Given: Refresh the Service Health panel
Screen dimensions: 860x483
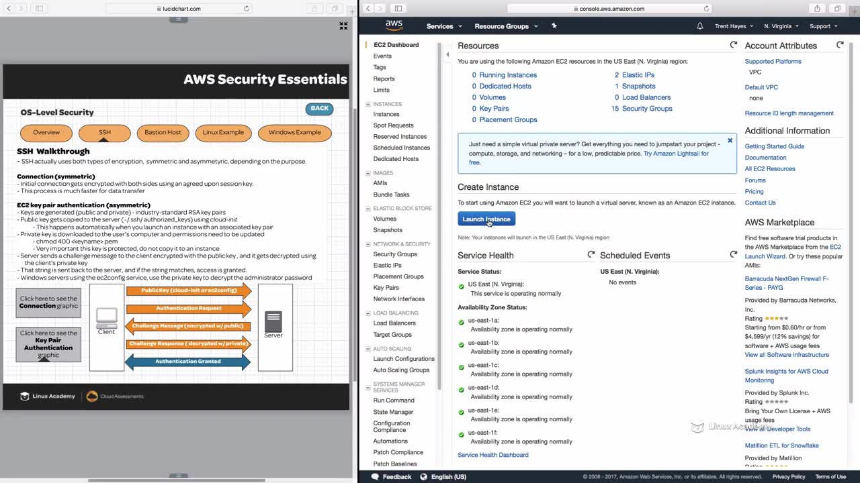Looking at the screenshot, I should [x=591, y=255].
